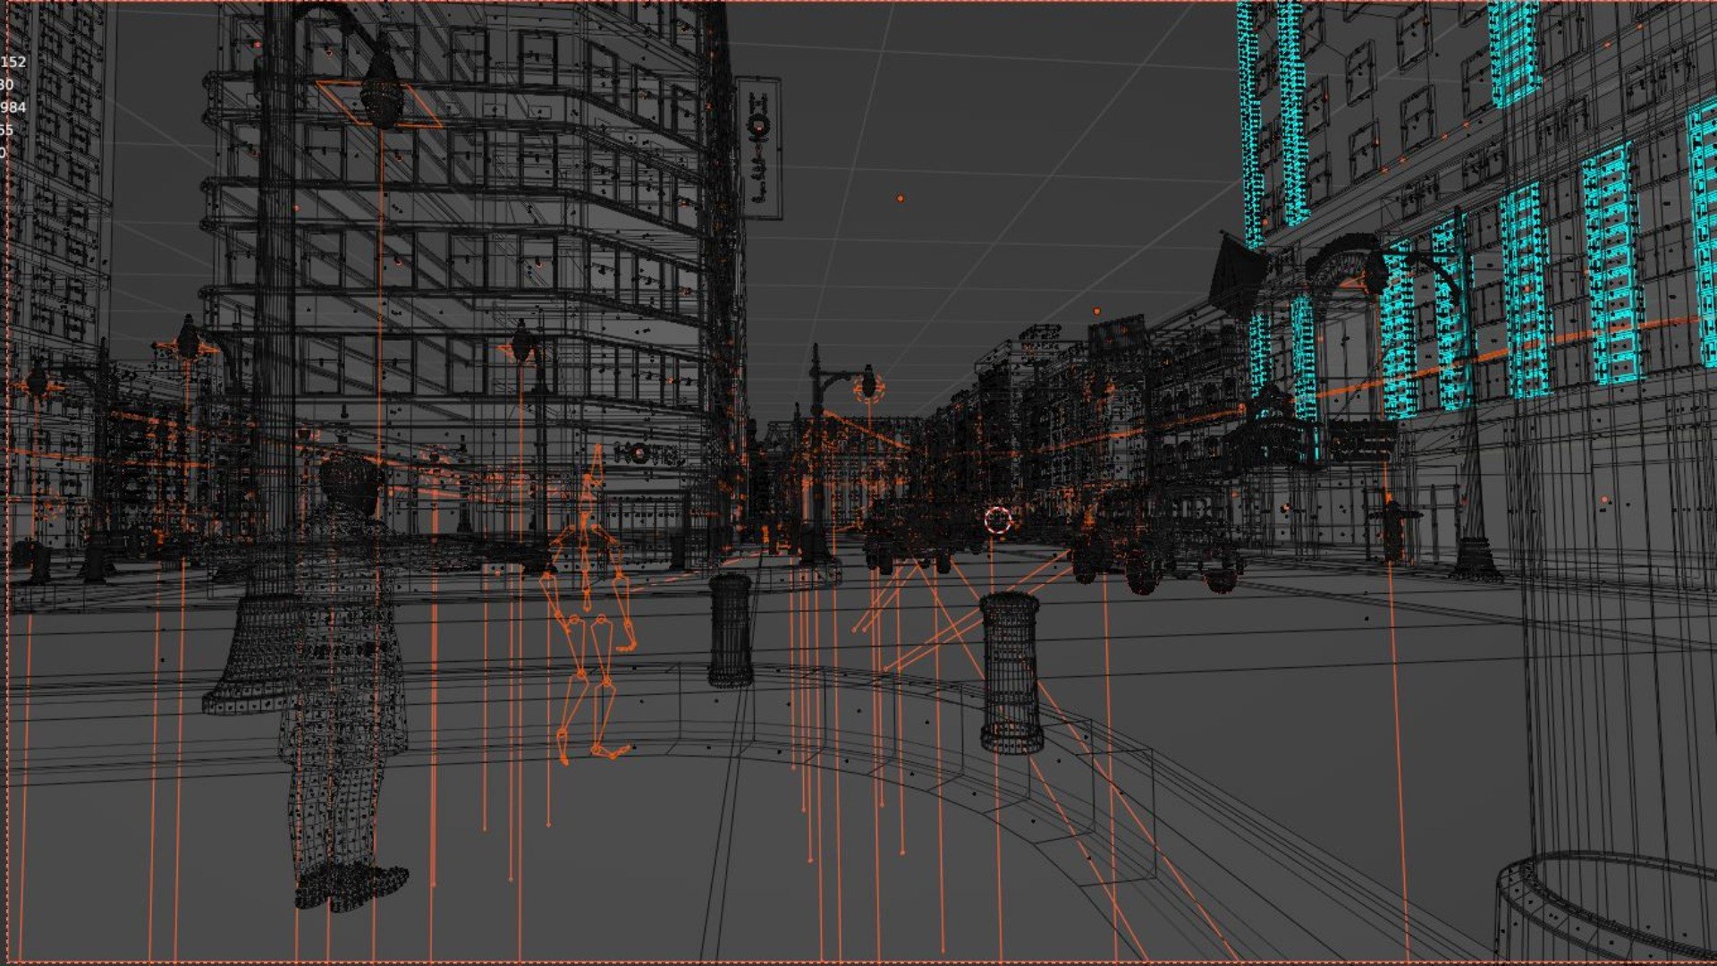
Task: Select the vertical sign on the building corner
Action: (x=760, y=148)
